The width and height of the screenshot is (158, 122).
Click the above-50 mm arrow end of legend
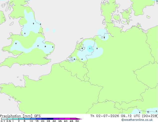[x=79, y=119]
